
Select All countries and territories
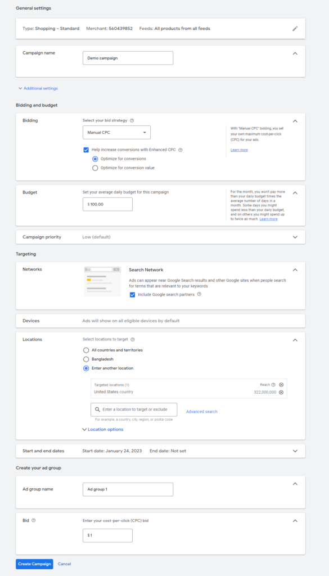pos(86,350)
